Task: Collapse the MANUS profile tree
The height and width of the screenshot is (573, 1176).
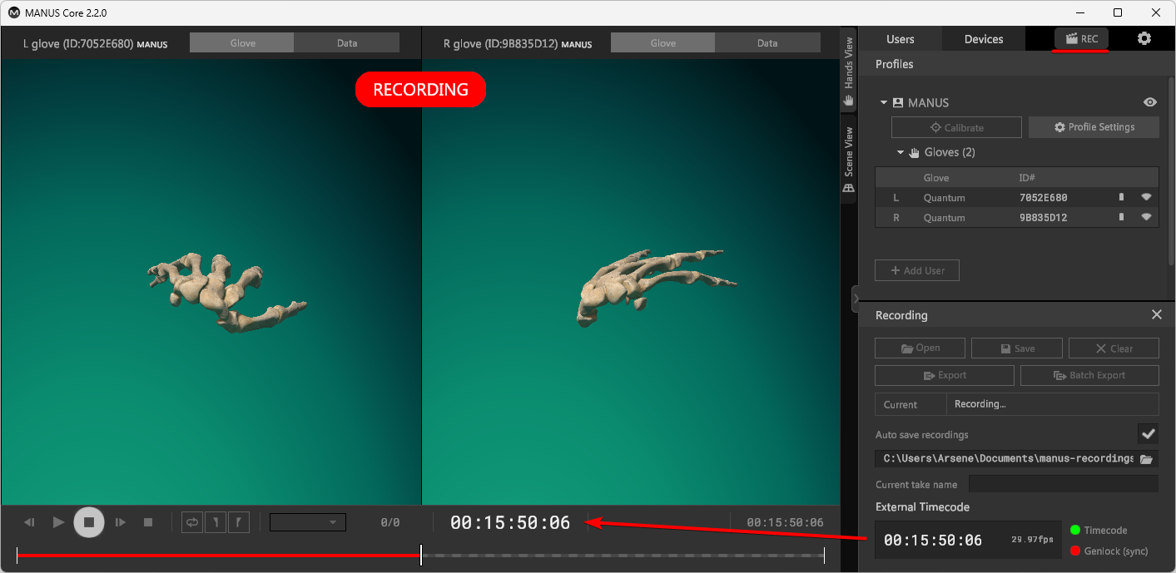Action: (884, 102)
